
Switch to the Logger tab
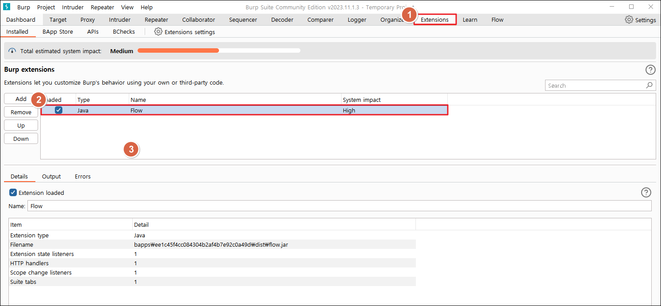point(357,19)
